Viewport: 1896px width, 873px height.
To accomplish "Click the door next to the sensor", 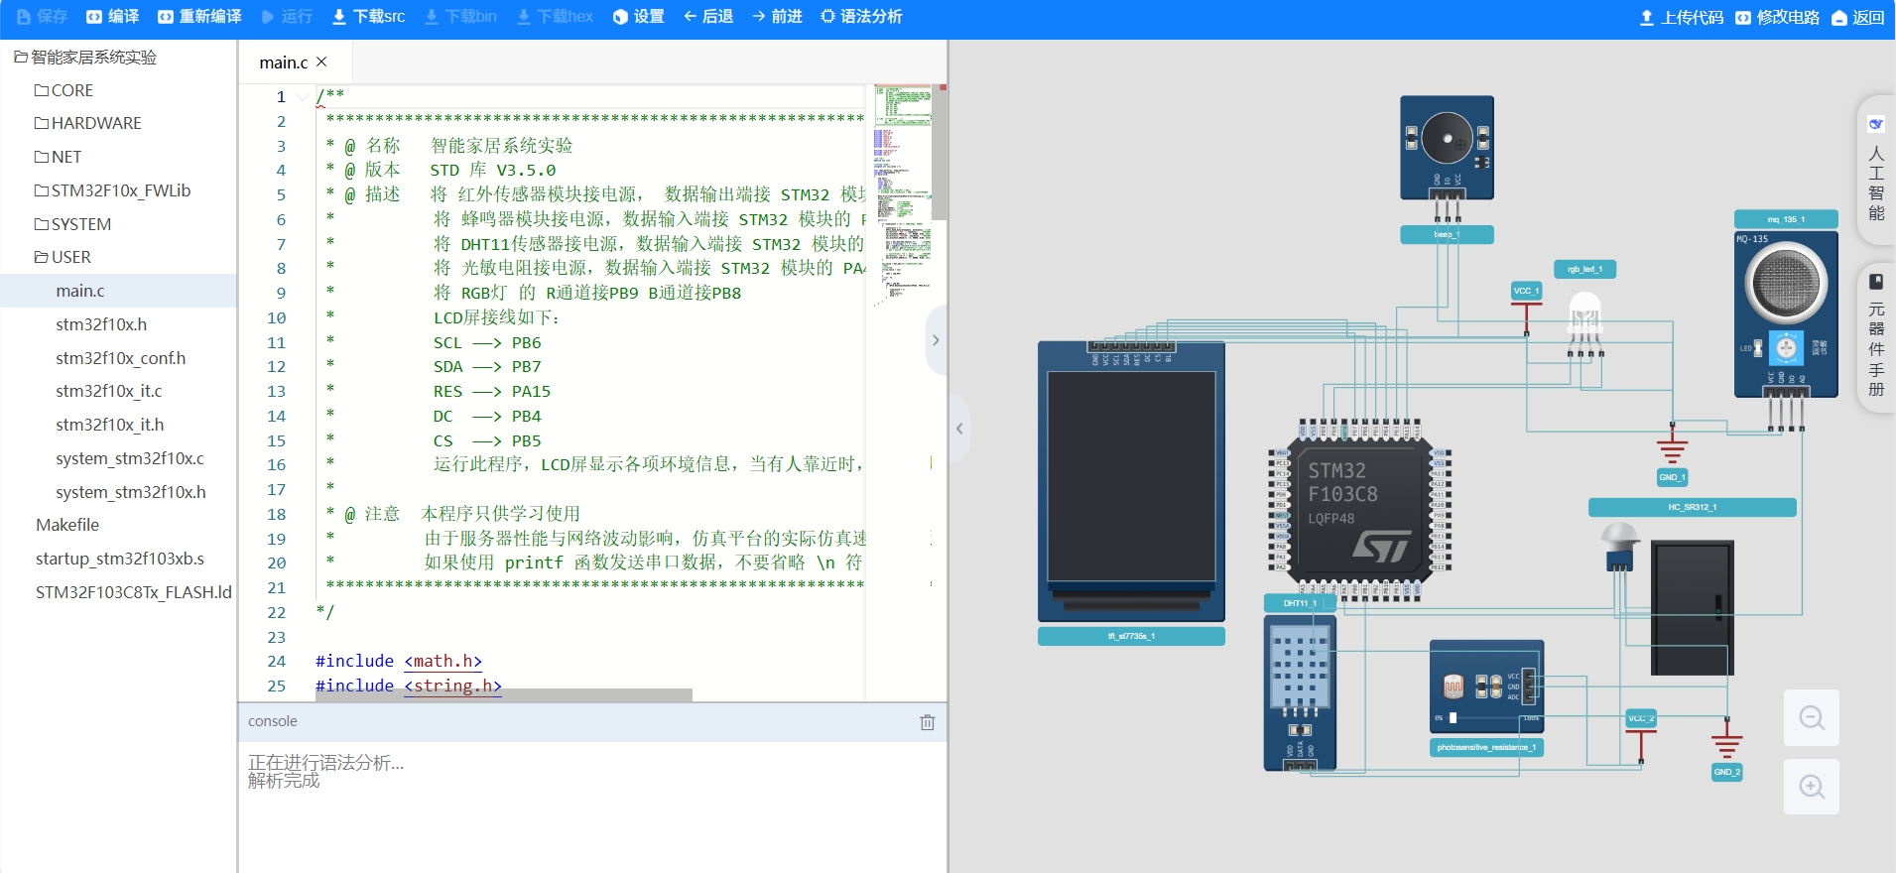I will coord(1692,607).
